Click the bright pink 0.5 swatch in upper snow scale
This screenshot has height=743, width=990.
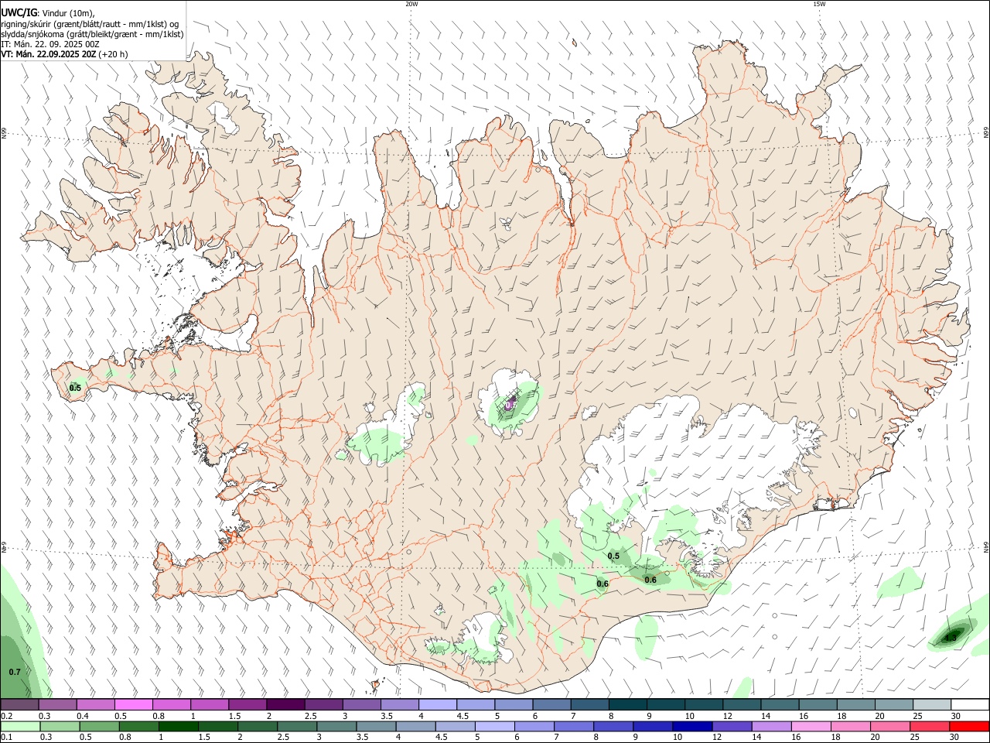coord(134,704)
